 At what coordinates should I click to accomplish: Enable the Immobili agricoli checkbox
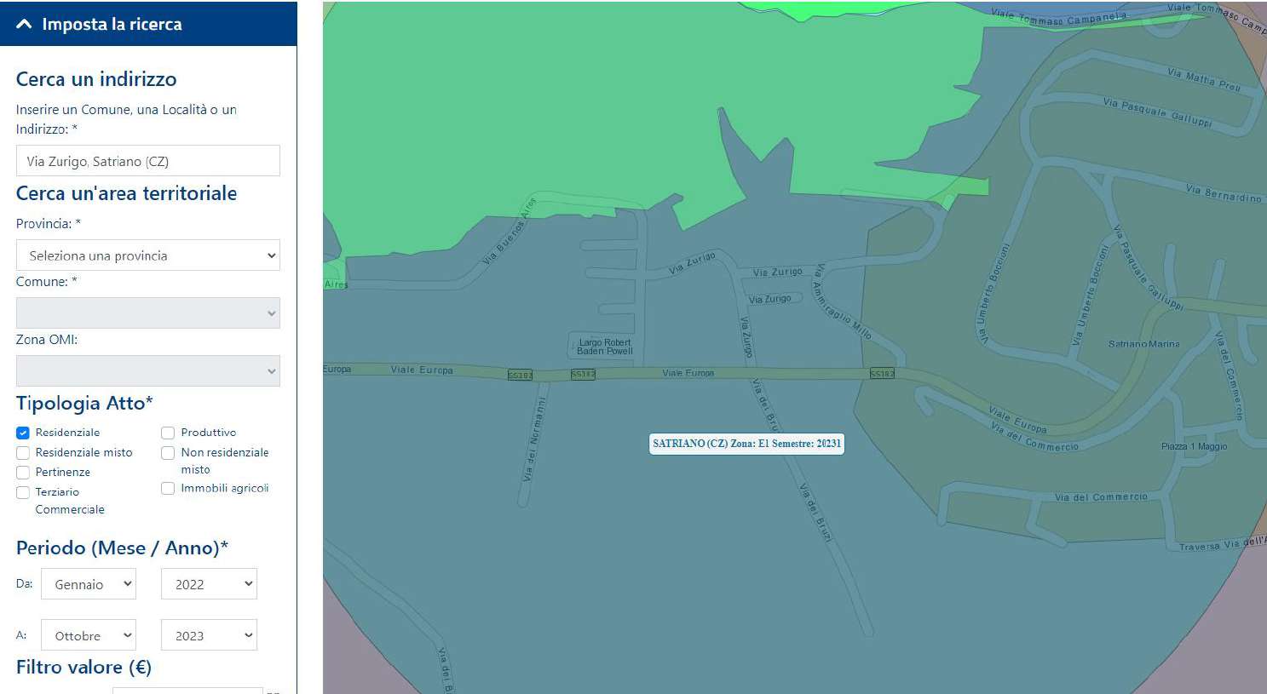pyautogui.click(x=168, y=489)
